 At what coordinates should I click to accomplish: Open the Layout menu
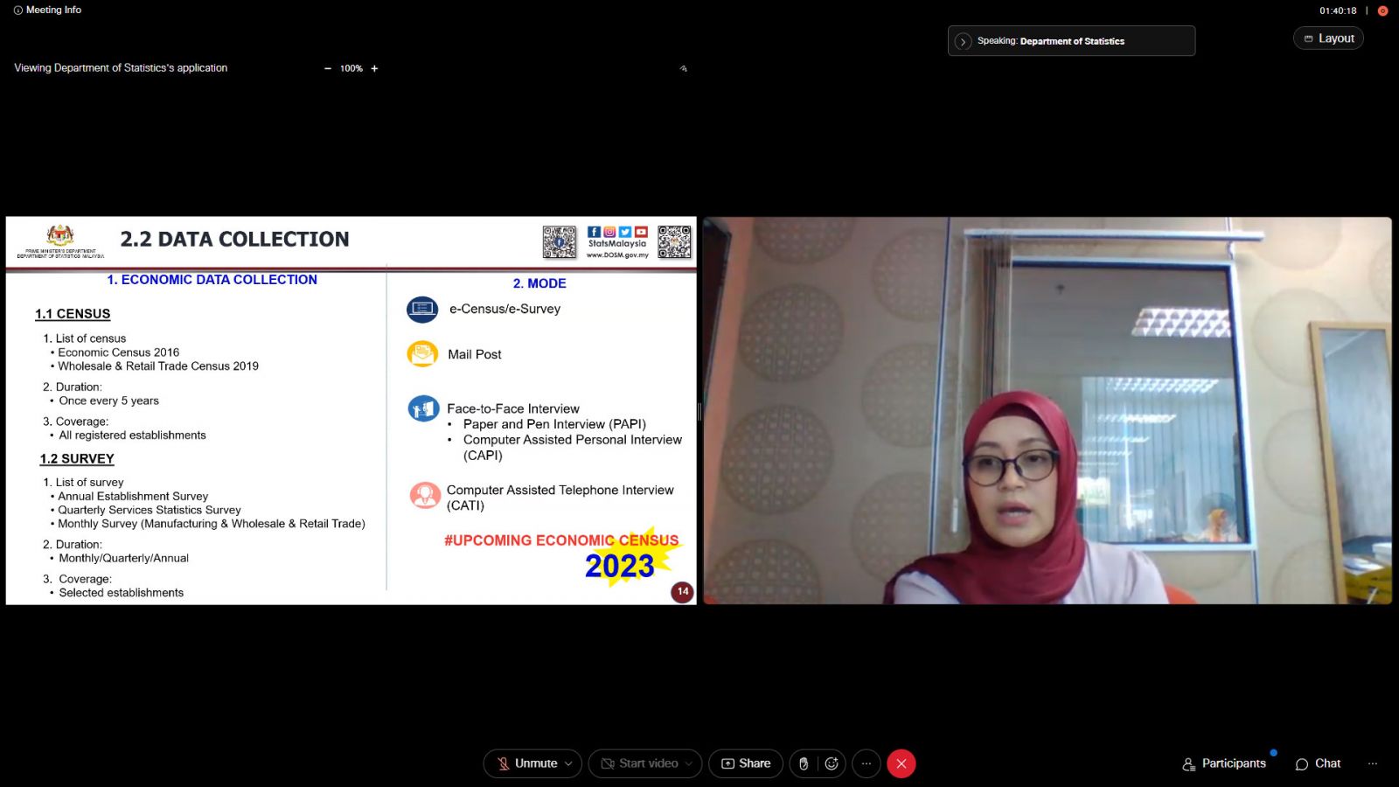coord(1328,38)
